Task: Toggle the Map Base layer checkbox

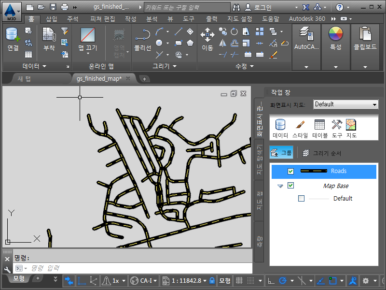Action: pyautogui.click(x=290, y=186)
